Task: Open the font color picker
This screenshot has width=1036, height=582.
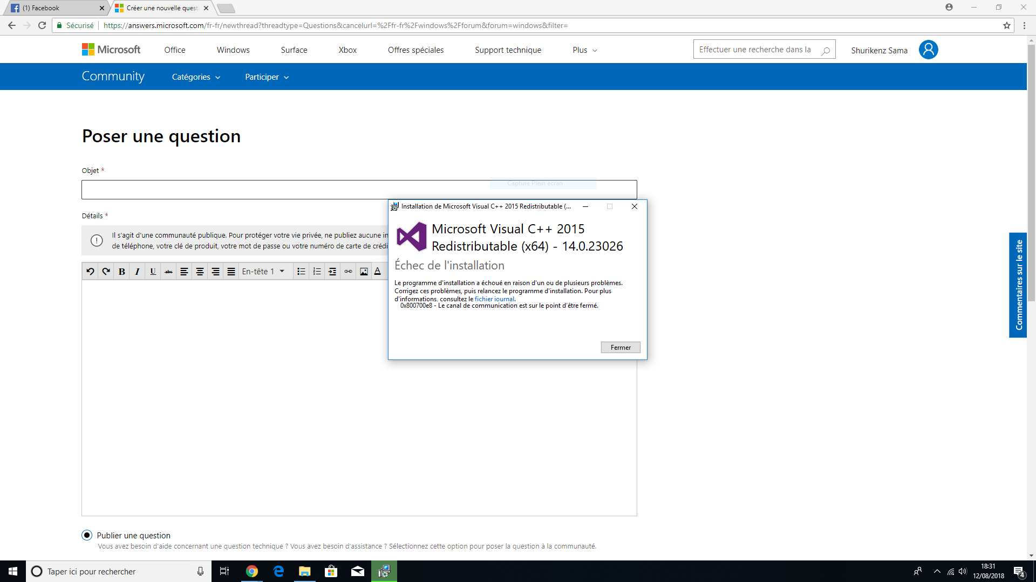Action: pyautogui.click(x=378, y=272)
